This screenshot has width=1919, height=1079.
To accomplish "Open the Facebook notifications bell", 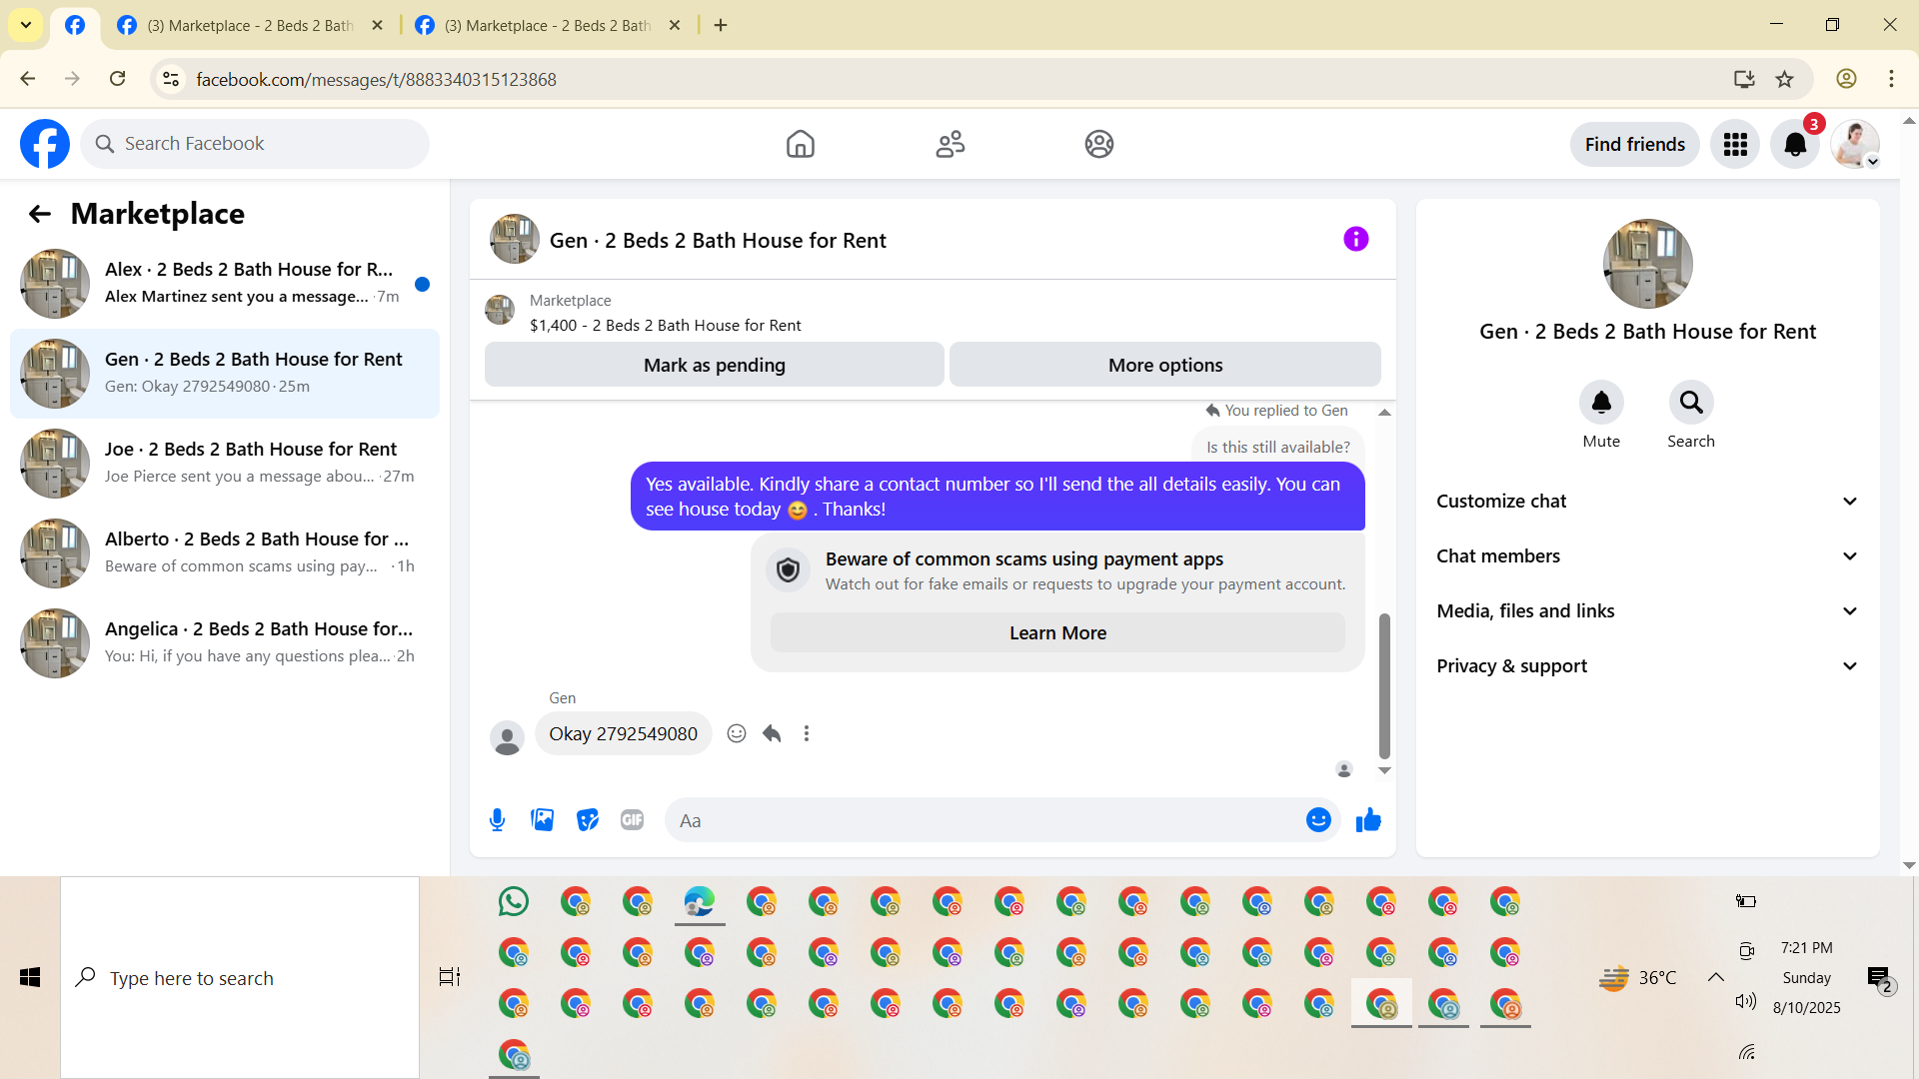I will coord(1794,145).
